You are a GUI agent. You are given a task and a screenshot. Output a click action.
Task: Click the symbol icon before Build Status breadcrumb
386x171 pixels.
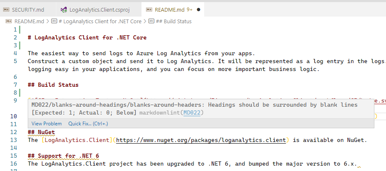[152, 21]
